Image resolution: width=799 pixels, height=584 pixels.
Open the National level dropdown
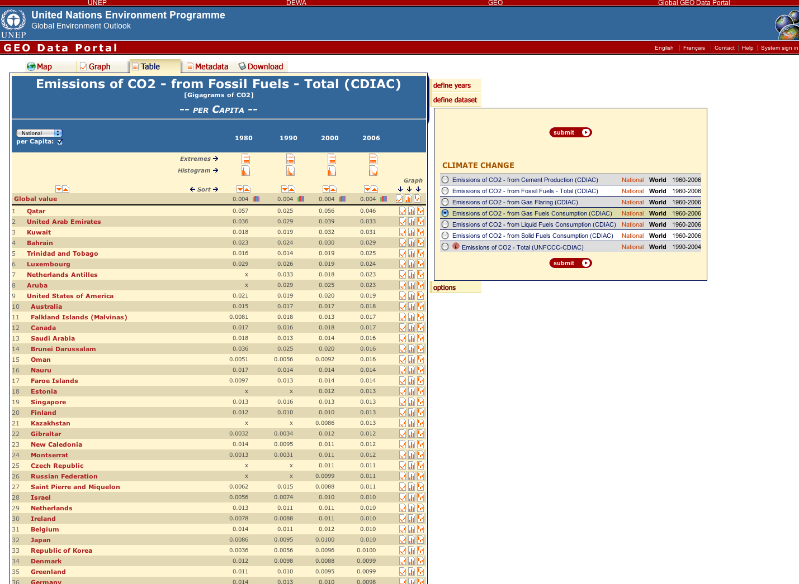pyautogui.click(x=39, y=133)
